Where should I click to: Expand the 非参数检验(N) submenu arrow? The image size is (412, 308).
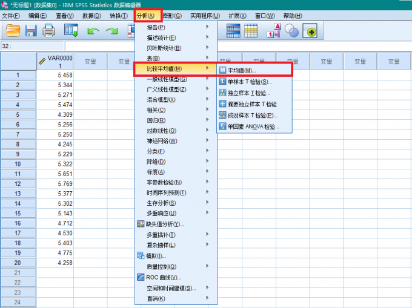coord(207,182)
